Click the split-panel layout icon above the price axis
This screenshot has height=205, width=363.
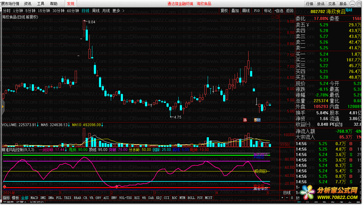click(277, 17)
